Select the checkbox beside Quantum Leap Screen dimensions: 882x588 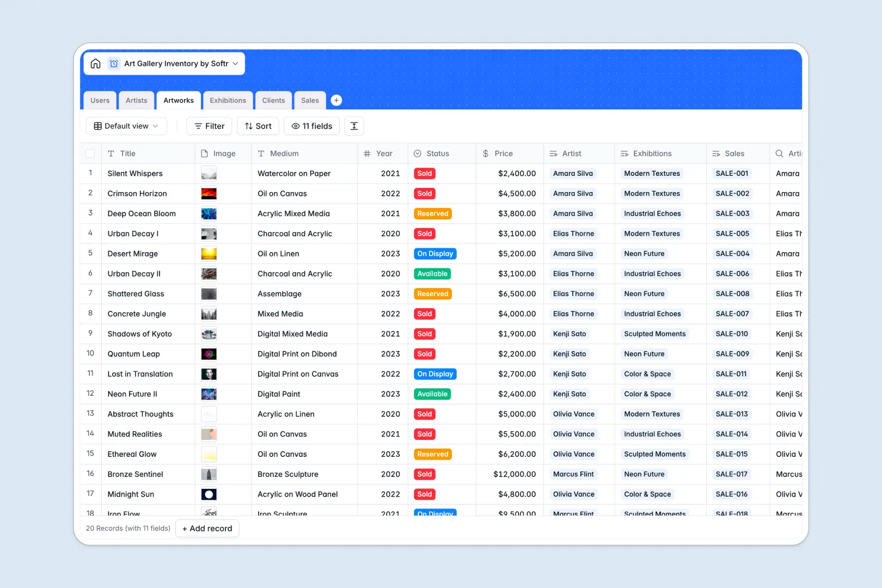tap(90, 354)
